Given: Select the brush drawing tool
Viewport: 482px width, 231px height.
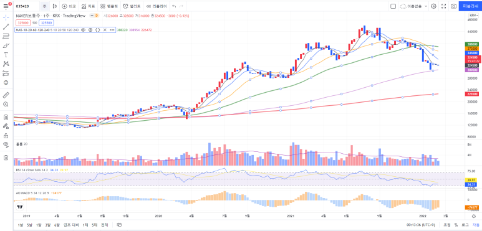Looking at the screenshot, I should pos(6,45).
